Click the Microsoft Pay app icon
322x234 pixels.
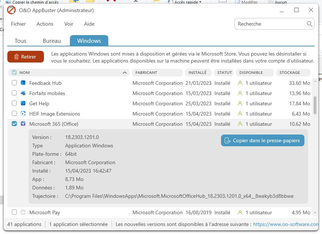click(23, 212)
